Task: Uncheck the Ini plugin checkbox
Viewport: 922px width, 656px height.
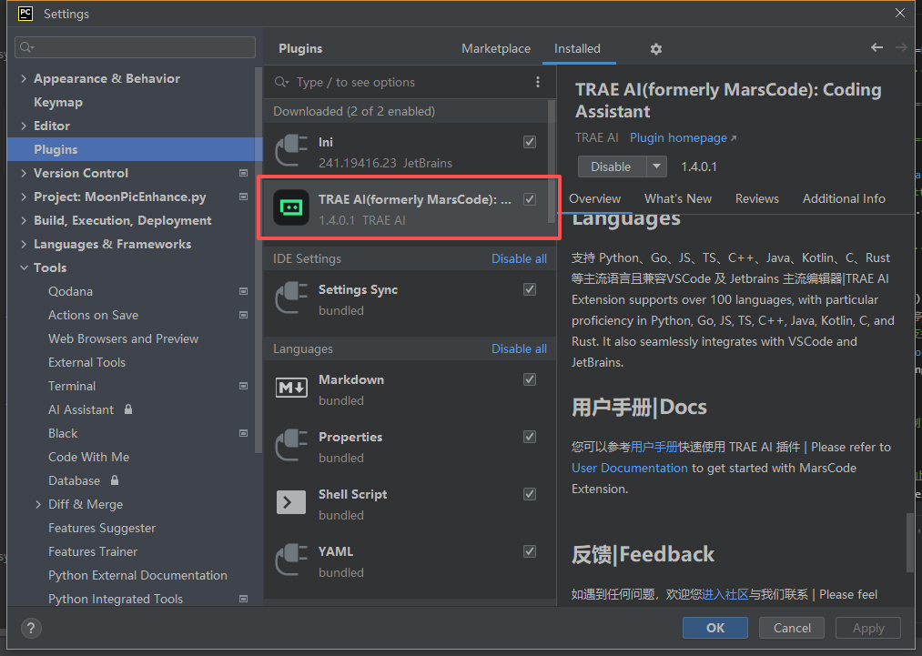Action: click(530, 142)
